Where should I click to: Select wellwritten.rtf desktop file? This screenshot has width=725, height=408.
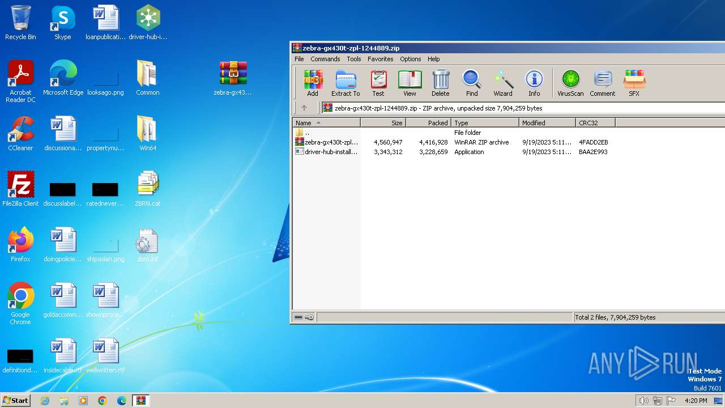[x=105, y=356]
